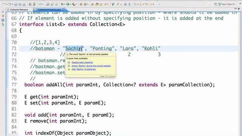Viewport: 242px width, 136px height.
Task: Click the spelling warning icon in tooltip
Action: tap(67, 54)
